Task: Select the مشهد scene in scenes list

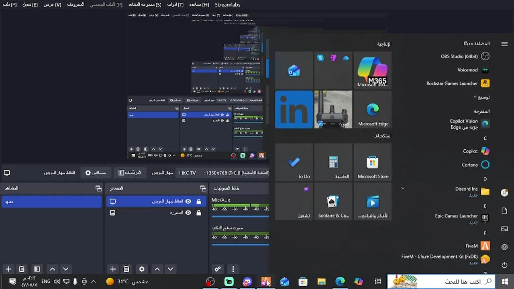Action: pyautogui.click(x=51, y=201)
